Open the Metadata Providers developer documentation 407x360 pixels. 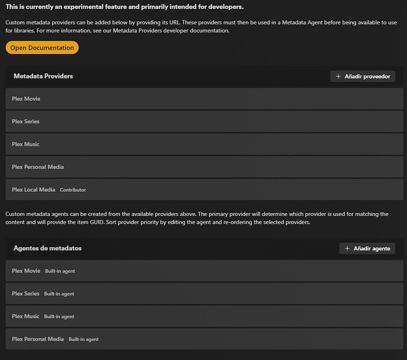(42, 48)
